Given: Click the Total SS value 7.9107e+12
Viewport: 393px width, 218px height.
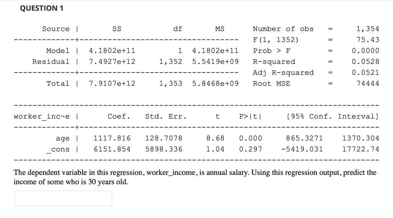Looking at the screenshot, I should tap(112, 83).
